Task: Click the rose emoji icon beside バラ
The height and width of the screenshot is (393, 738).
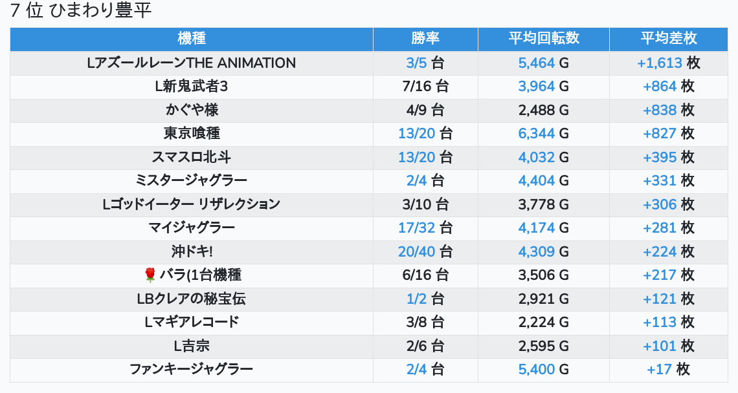Action: coord(150,275)
